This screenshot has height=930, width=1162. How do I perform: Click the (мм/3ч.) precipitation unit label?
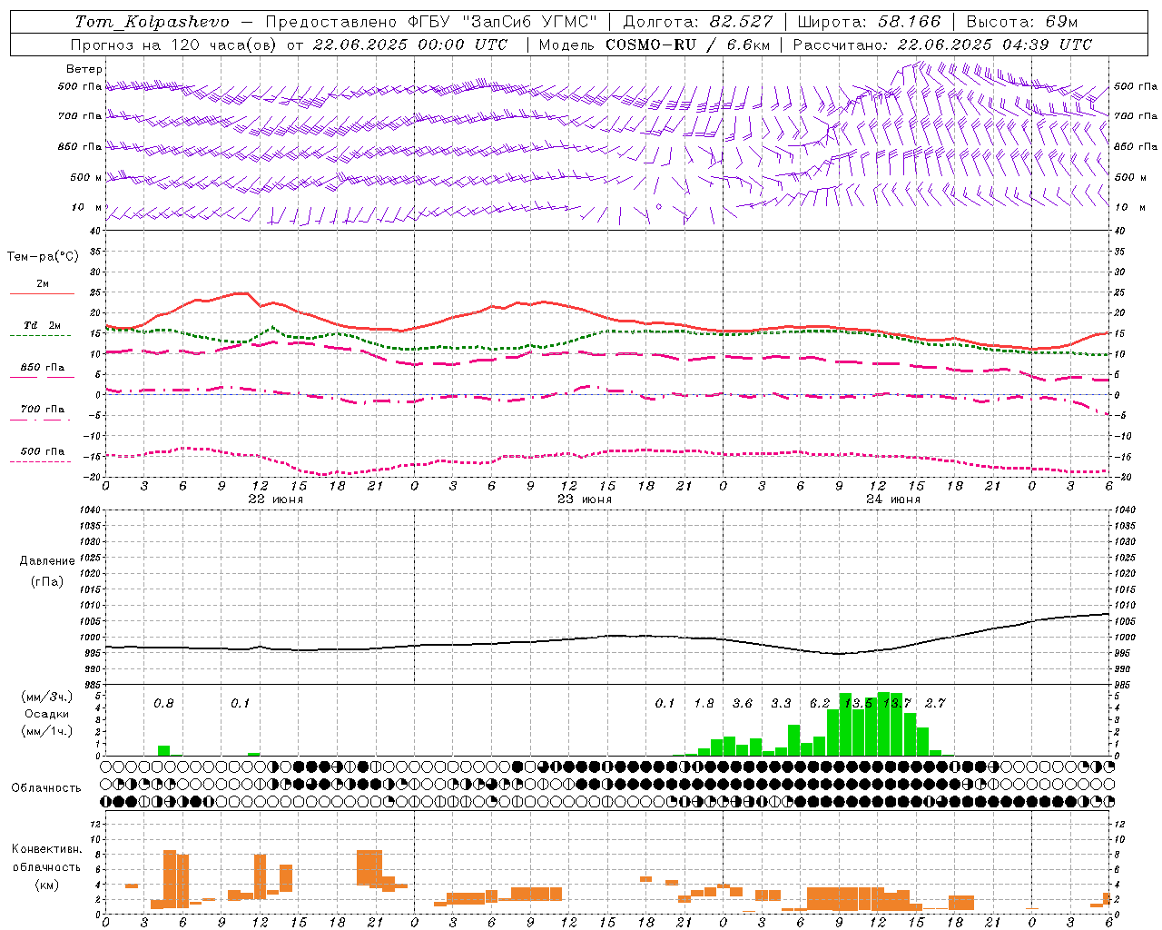point(45,697)
